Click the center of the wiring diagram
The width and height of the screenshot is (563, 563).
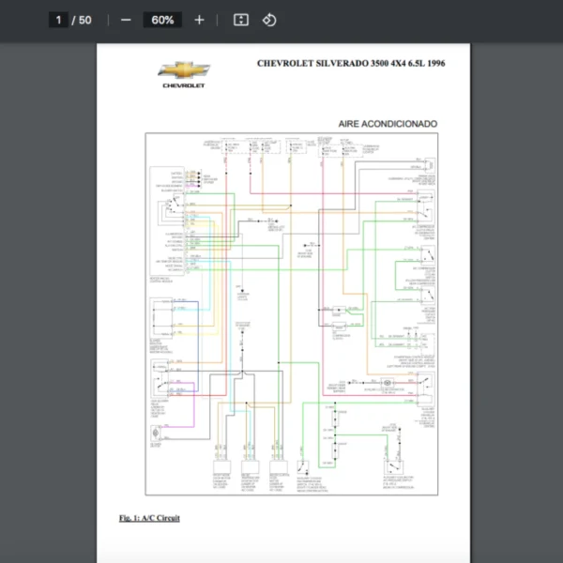pyautogui.click(x=292, y=316)
